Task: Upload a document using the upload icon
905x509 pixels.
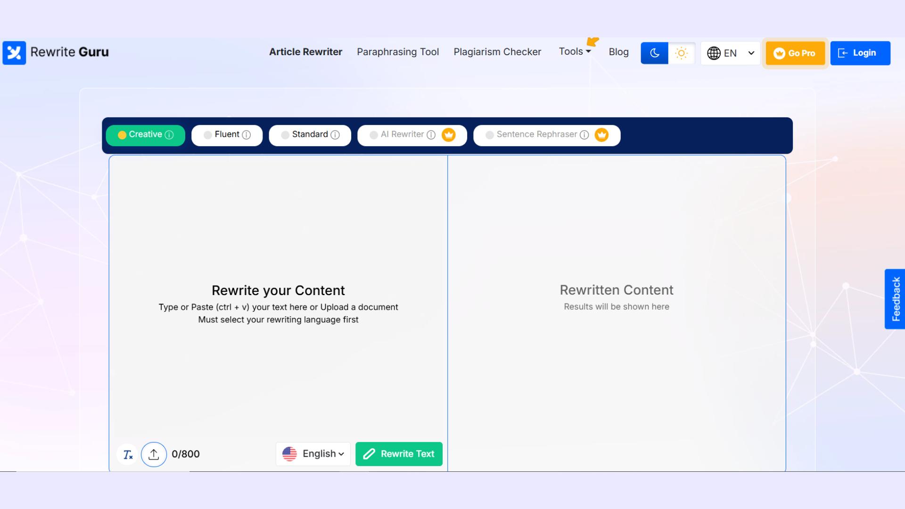Action: coord(154,454)
